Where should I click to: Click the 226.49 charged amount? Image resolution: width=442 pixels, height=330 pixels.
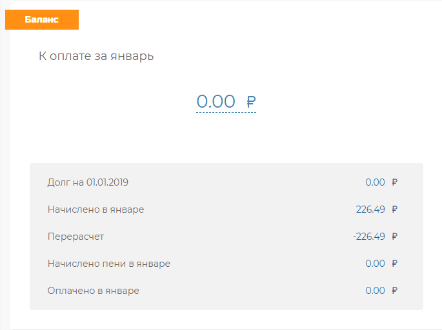tap(370, 209)
